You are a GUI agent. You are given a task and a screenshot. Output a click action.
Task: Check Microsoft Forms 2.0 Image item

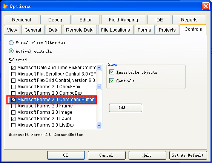point(13,112)
